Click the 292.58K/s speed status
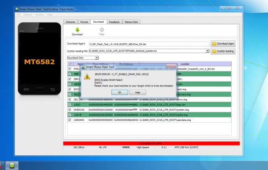The image size is (268, 170). 79,147
